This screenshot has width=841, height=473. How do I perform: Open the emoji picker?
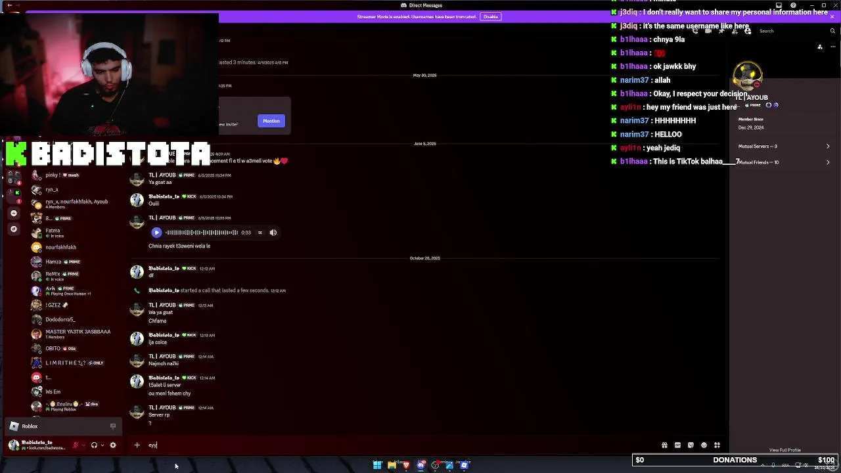pos(704,445)
